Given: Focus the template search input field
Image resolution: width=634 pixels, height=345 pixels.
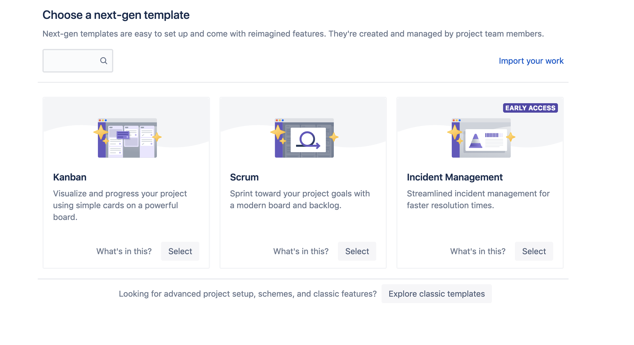Looking at the screenshot, I should coord(71,61).
